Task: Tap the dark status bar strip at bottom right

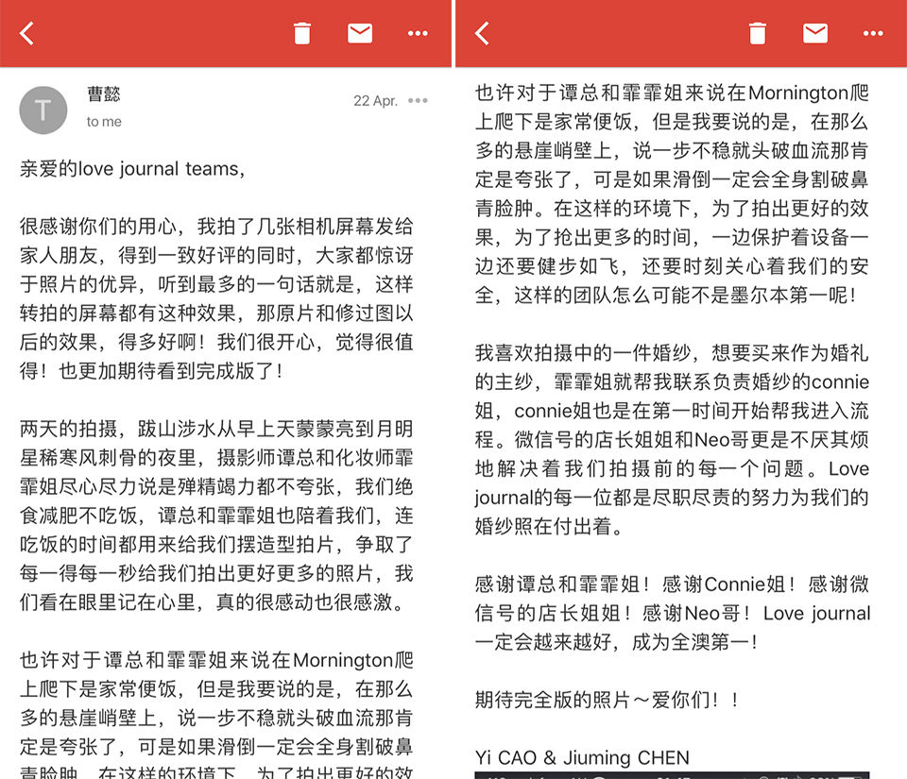Action: (680, 774)
